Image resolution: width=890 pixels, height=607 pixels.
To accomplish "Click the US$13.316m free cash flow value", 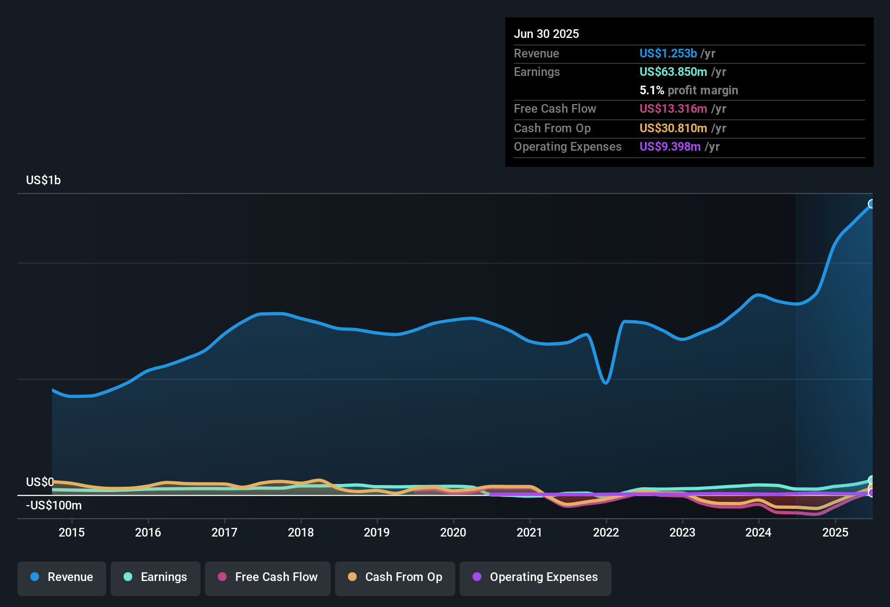I will [x=673, y=108].
